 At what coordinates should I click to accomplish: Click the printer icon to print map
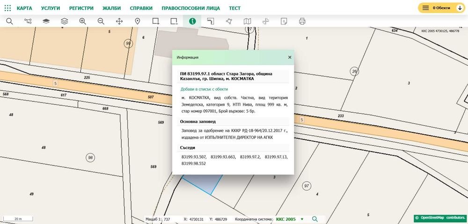[302, 21]
